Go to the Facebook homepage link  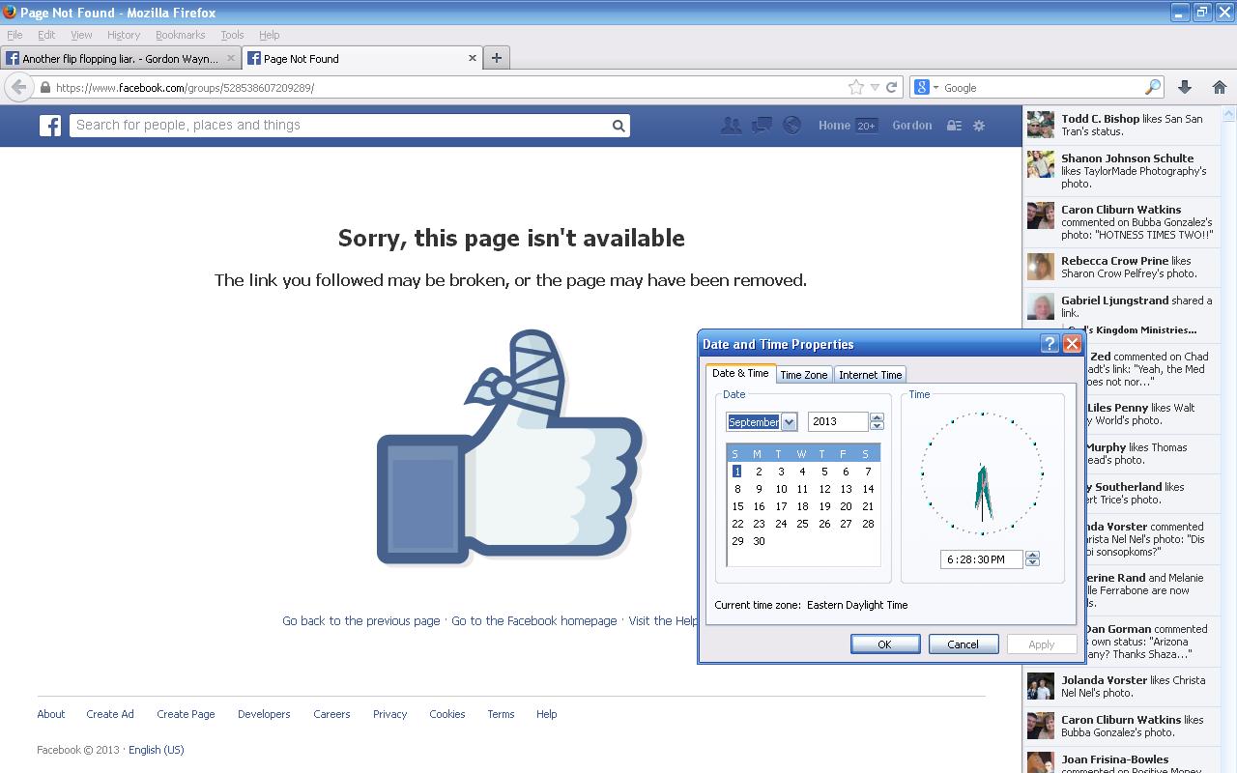click(533, 620)
